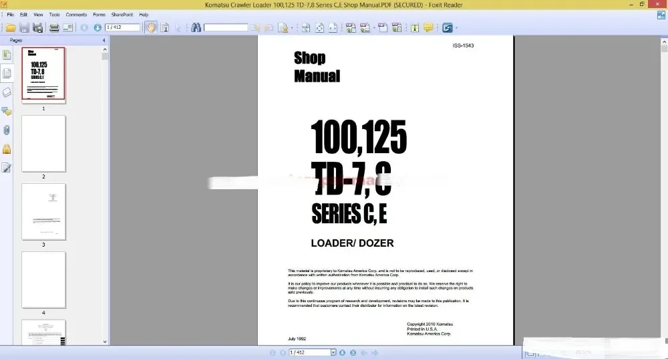This screenshot has width=668, height=359.
Task: Go to next page using the blue down arrow
Action: (98, 27)
